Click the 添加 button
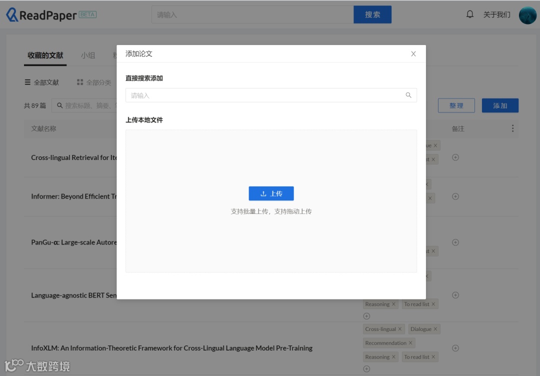This screenshot has width=540, height=376. tap(500, 105)
